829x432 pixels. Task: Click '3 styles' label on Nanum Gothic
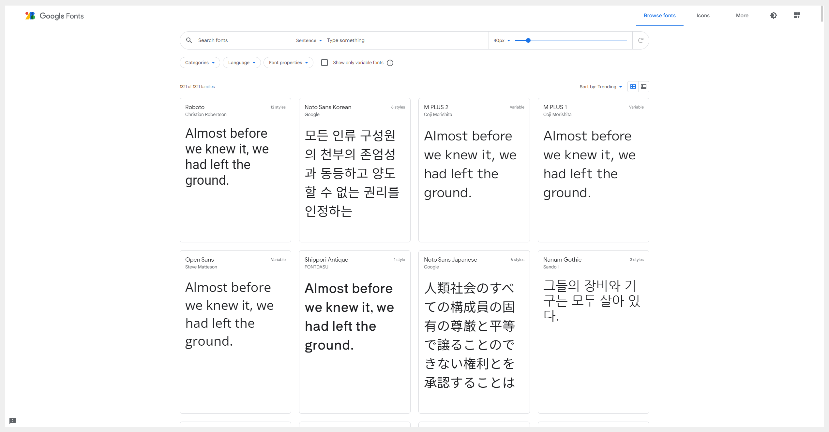[637, 260]
